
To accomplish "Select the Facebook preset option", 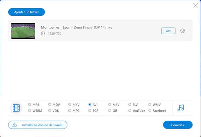I will (150, 111).
